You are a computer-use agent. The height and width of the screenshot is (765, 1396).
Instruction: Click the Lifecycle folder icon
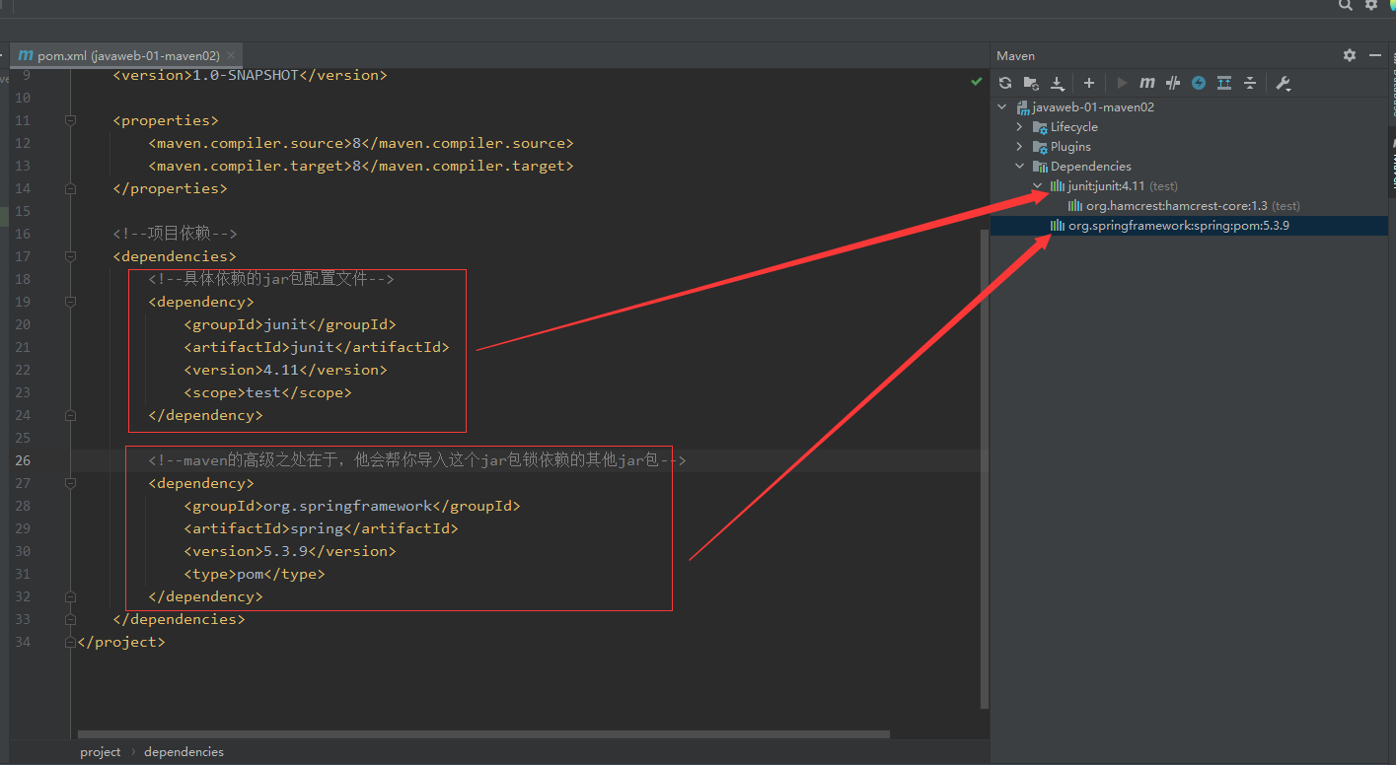coord(1040,127)
